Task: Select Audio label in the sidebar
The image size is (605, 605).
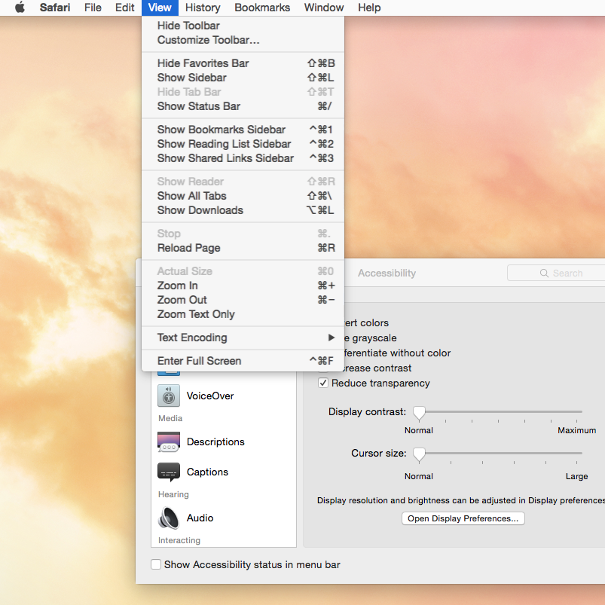Action: 200,518
